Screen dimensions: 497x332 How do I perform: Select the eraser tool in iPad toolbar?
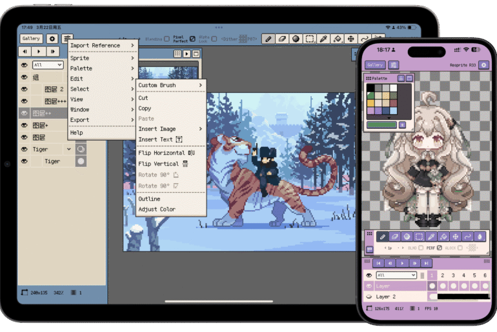coord(282,39)
